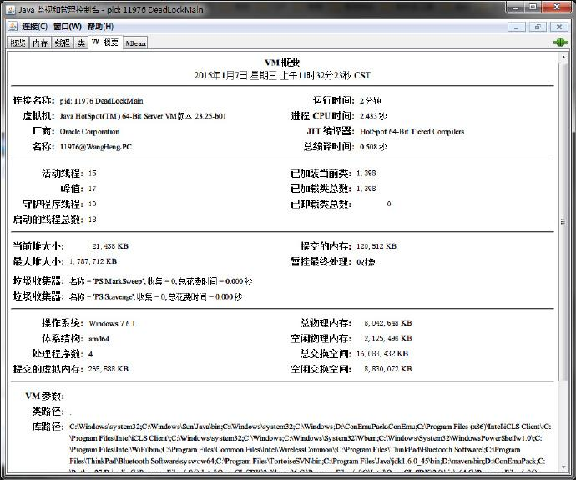Viewport: 576px width, 480px height.
Task: Click the PS Scavenge collector line
Action: (x=156, y=296)
